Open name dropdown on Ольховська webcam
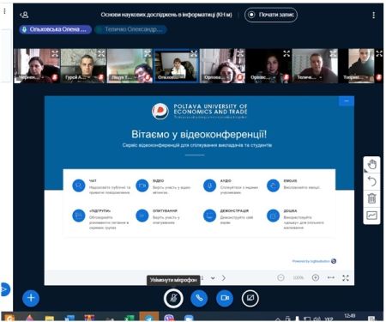Image resolution: width=386 pixels, height=322 pixels. click(171, 77)
